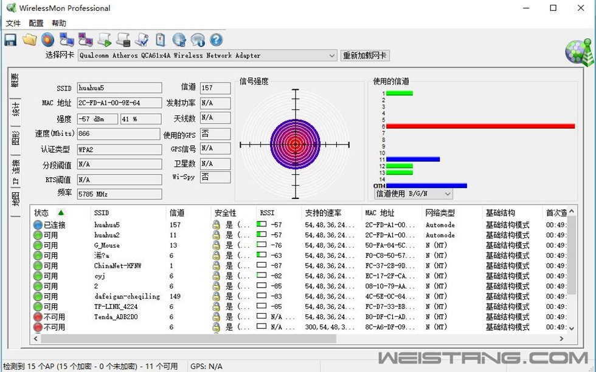This screenshot has width=596, height=372.
Task: Select the huahua2 network row
Action: pyautogui.click(x=107, y=235)
